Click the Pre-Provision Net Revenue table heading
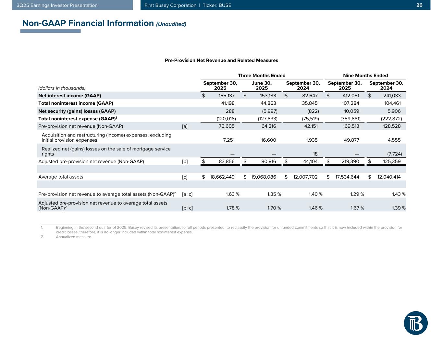Screen dimensions: 443x342 pyautogui.click(x=221, y=60)
